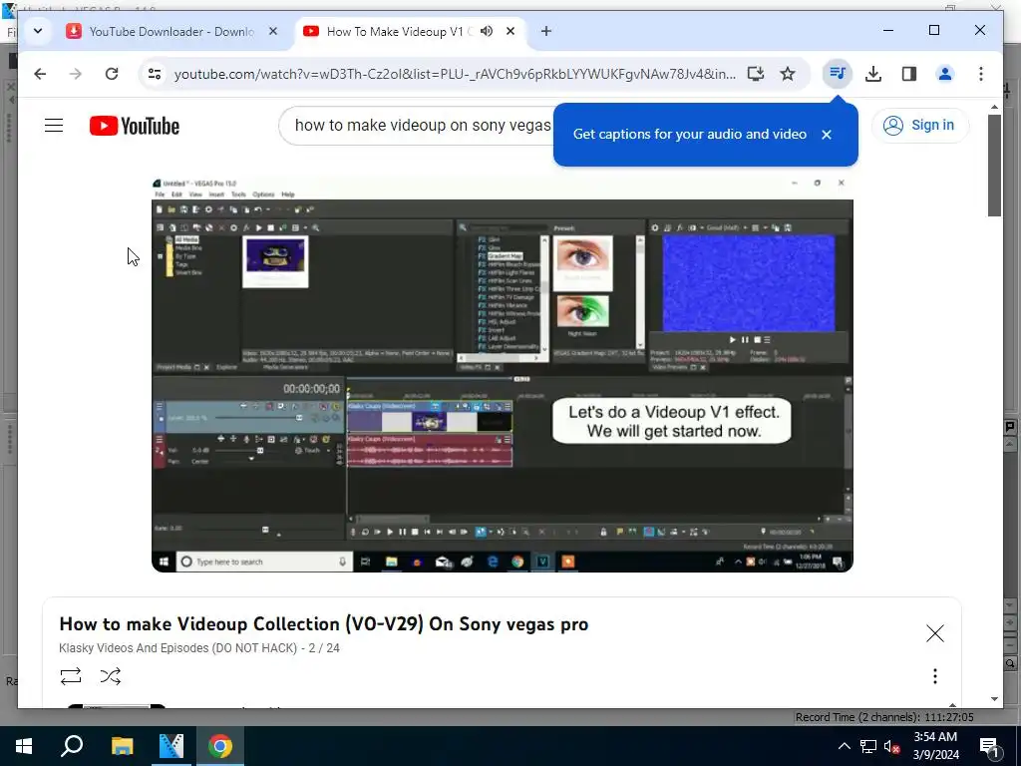1021x766 pixels.
Task: Open a new browser tab
Action: (545, 31)
